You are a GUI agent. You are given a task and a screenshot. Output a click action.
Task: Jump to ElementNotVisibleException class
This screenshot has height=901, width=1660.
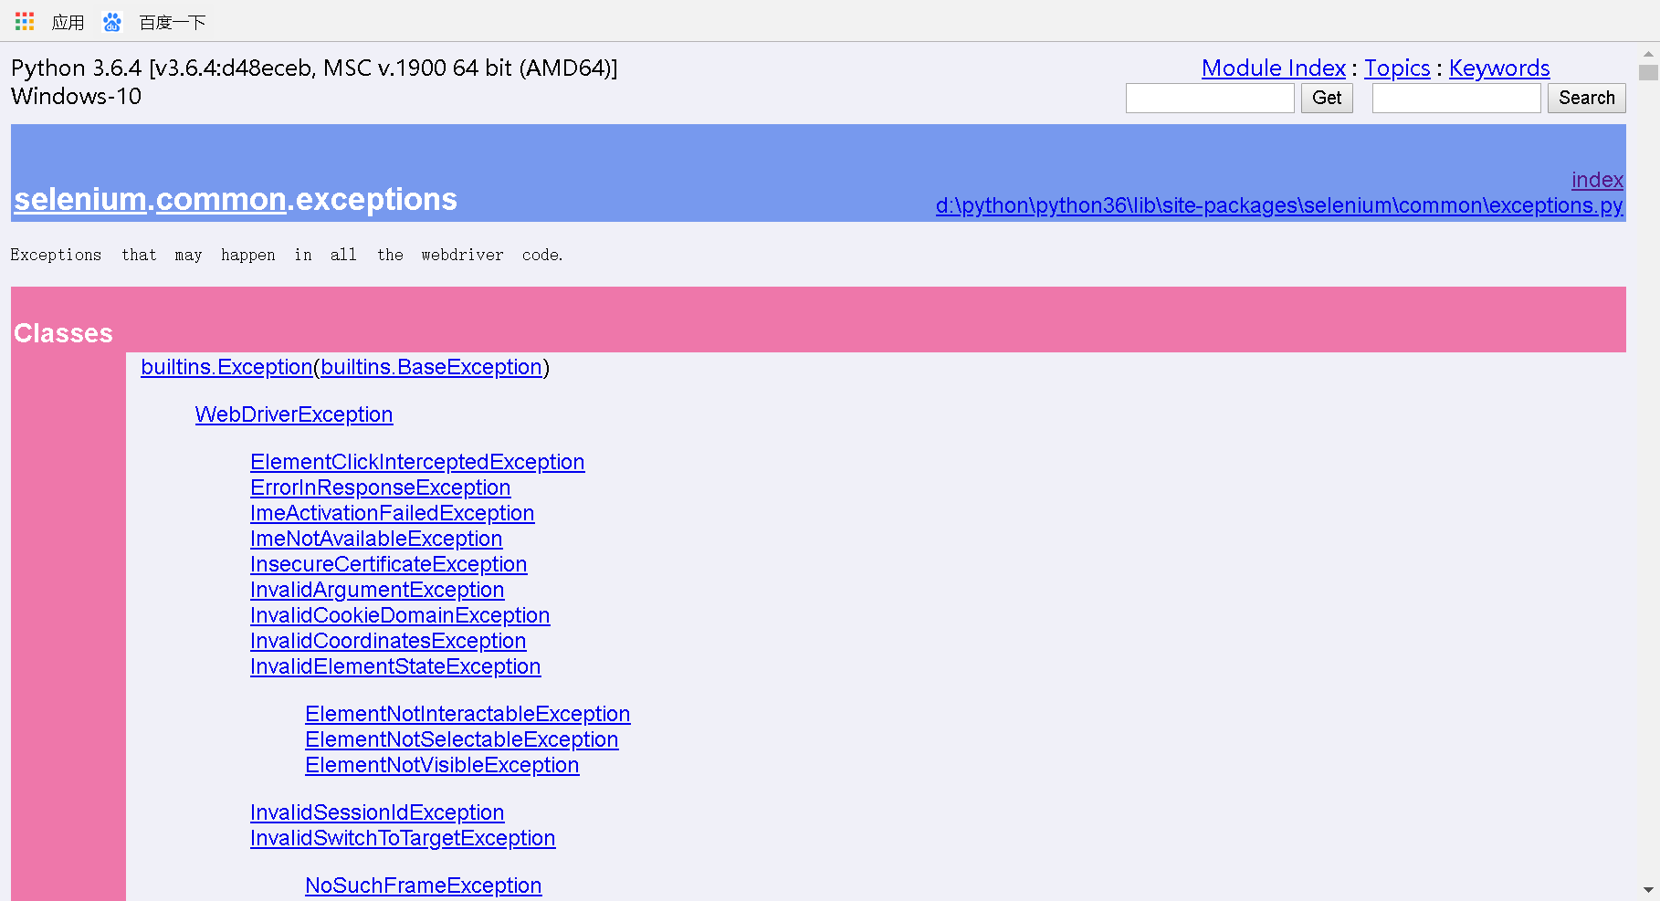(442, 765)
